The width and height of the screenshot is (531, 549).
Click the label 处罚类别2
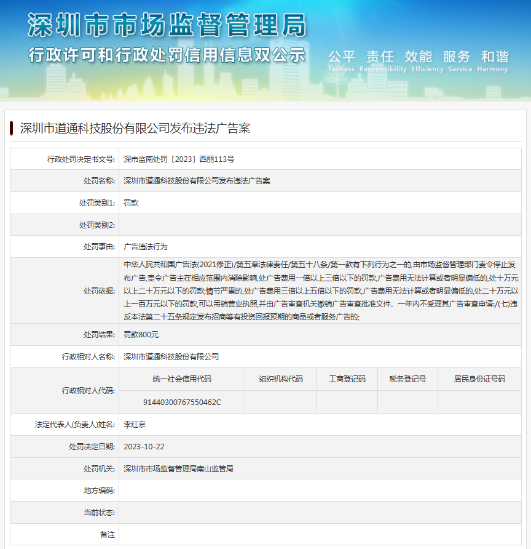coord(97,225)
